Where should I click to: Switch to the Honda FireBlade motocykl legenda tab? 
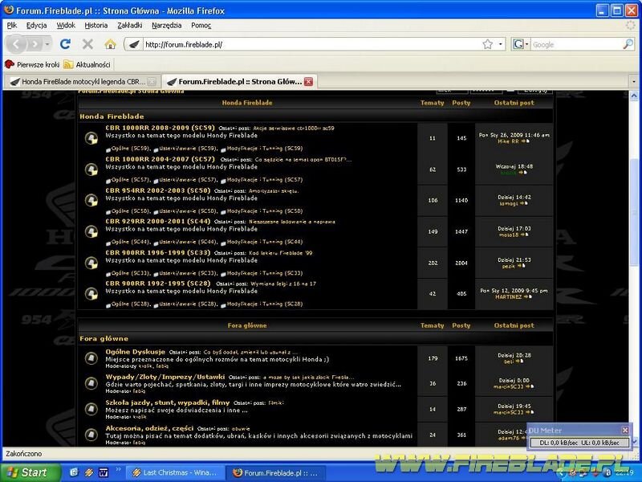76,81
